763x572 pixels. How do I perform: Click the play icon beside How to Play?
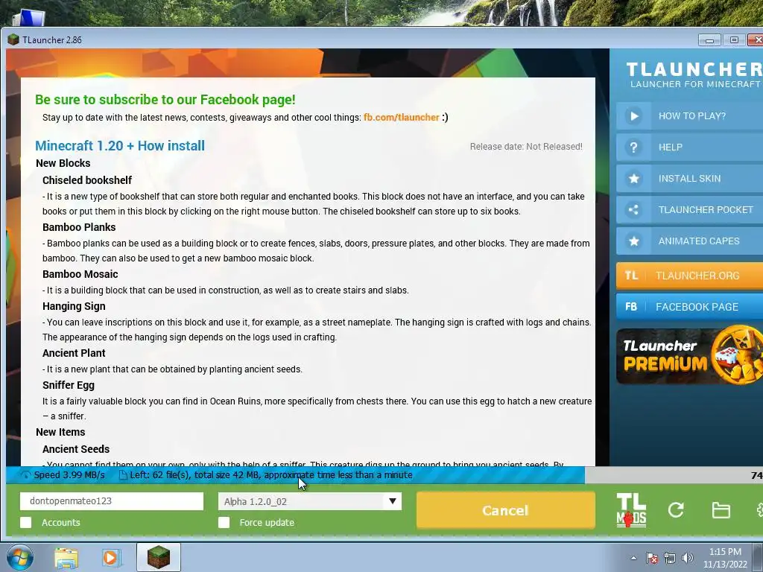click(633, 115)
